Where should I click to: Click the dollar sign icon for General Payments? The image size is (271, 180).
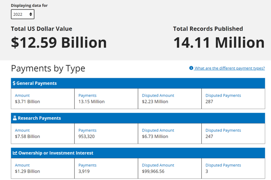tap(14, 83)
